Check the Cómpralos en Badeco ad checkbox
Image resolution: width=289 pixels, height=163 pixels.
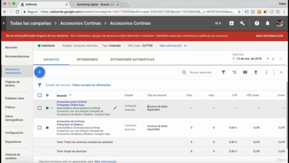(40, 128)
